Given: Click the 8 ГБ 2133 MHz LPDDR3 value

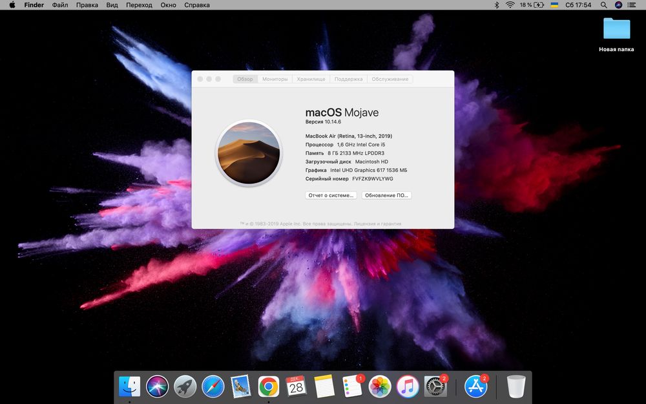Looking at the screenshot, I should (x=356, y=153).
